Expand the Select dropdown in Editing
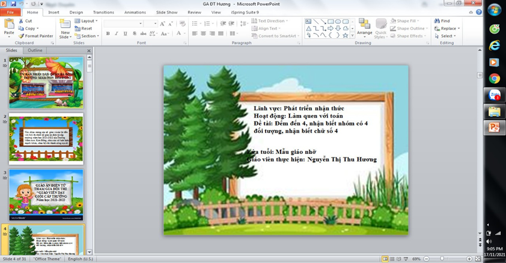The width and height of the screenshot is (506, 263). click(447, 36)
